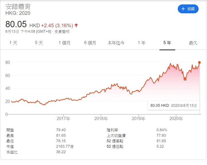Select the 6 個月 time range tab
The height and width of the screenshot is (165, 207).
pos(90,43)
